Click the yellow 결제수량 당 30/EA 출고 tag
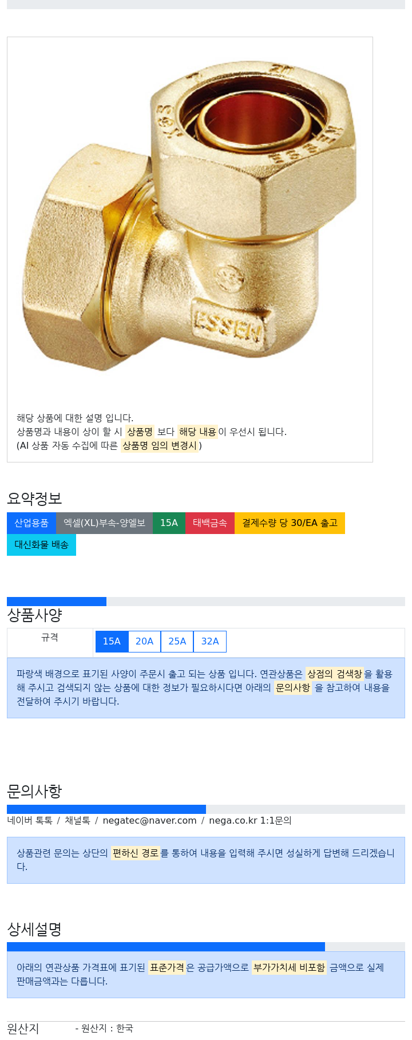The image size is (412, 1040). pyautogui.click(x=290, y=523)
